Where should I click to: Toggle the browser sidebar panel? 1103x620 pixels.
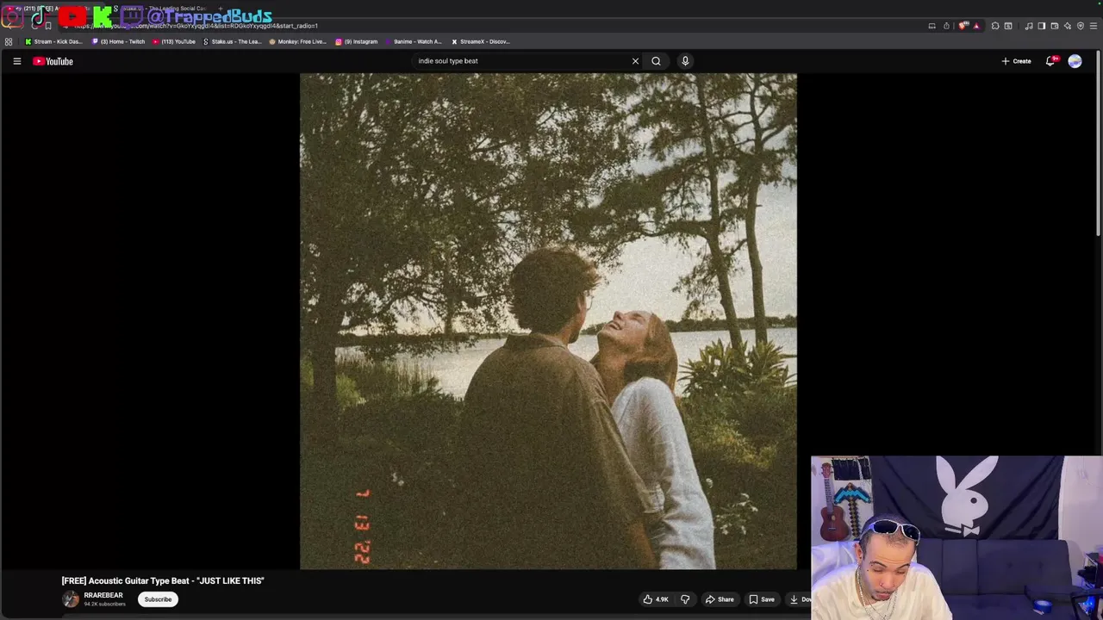[x=1042, y=26]
